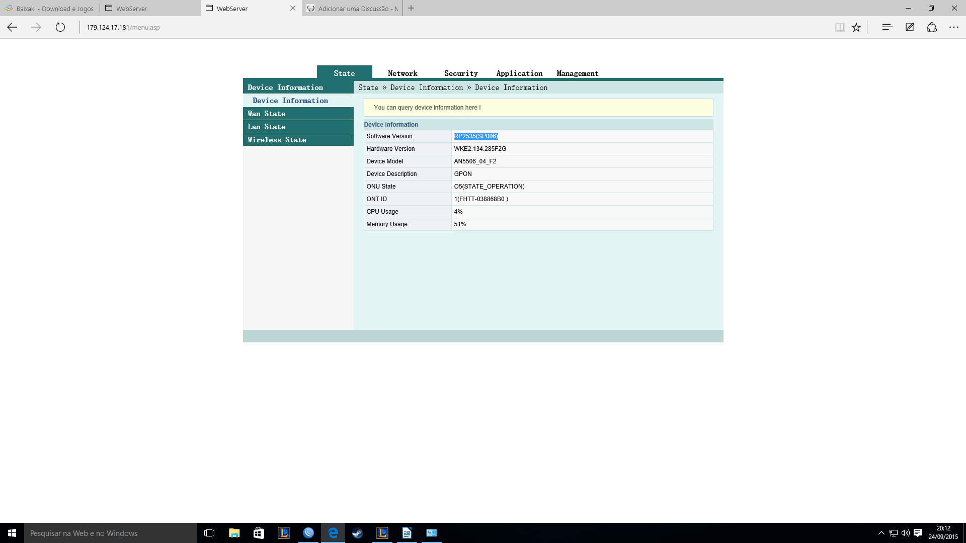
Task: Click the Device Information submenu link
Action: pyautogui.click(x=290, y=101)
